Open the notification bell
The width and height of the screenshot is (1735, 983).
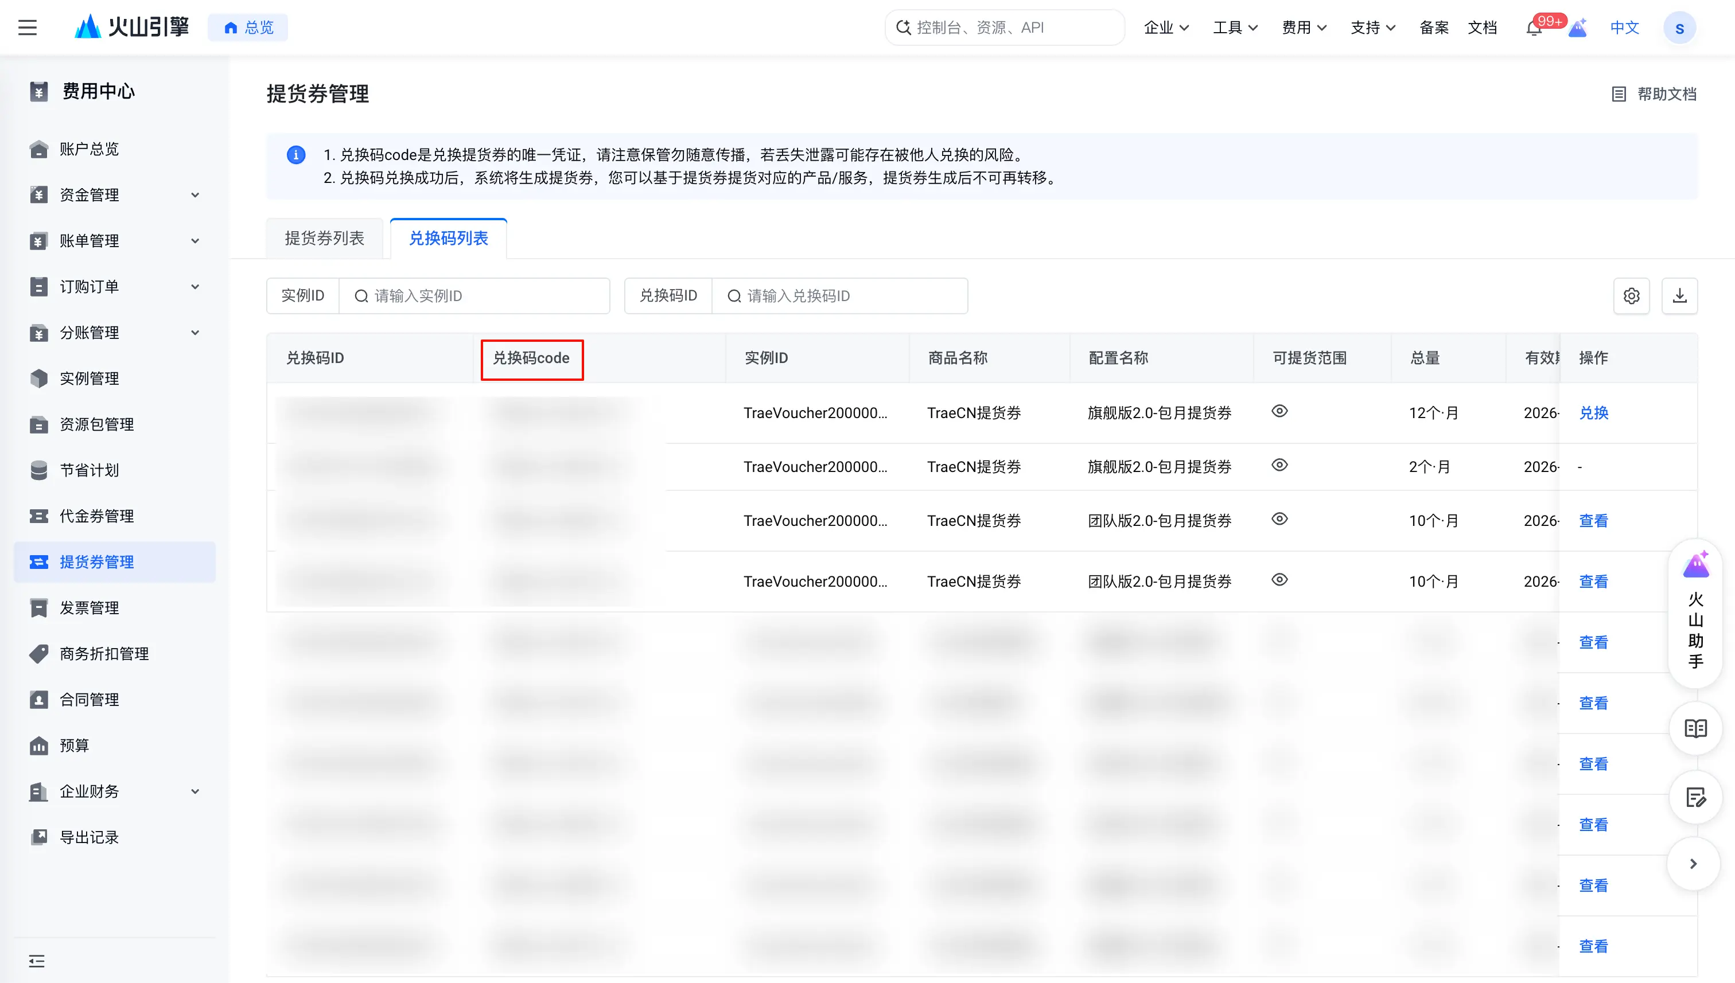[1534, 28]
